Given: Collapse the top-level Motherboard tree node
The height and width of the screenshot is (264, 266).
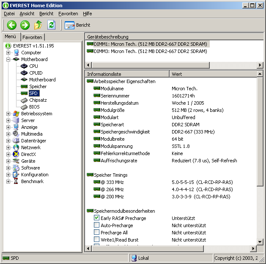Looking at the screenshot, I should coord(8,59).
